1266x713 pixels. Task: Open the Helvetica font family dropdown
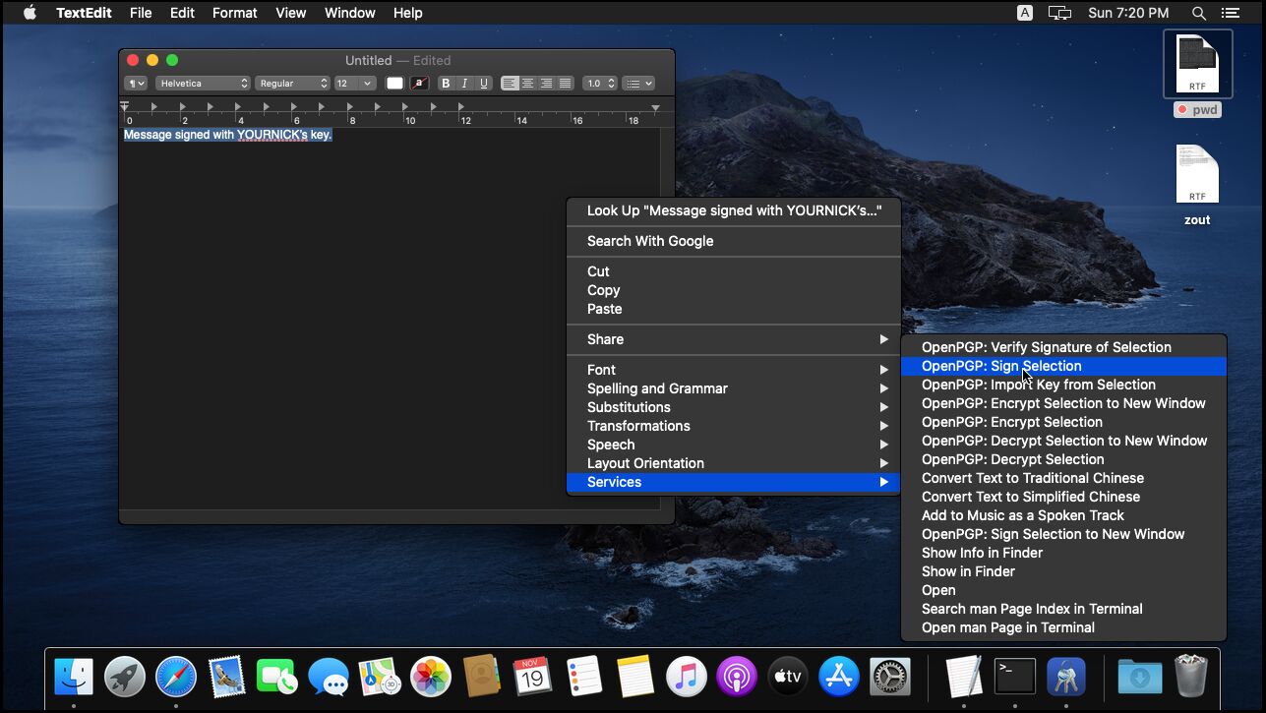click(204, 84)
